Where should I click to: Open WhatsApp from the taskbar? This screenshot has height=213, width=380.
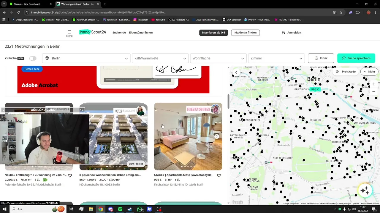coord(140,209)
